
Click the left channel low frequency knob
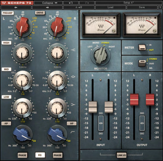(23, 108)
